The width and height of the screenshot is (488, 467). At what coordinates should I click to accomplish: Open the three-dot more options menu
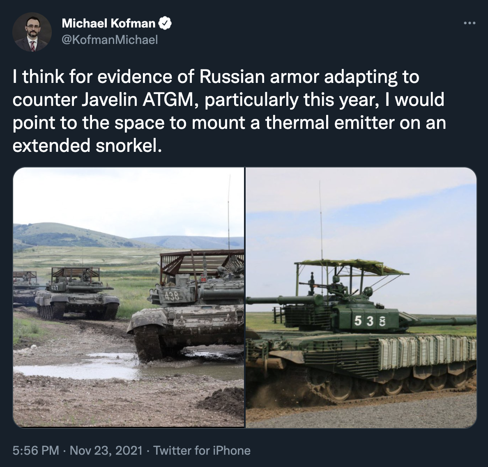[470, 23]
